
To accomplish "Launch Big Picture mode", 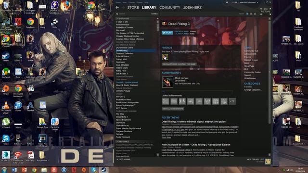I will click(x=266, y=12).
